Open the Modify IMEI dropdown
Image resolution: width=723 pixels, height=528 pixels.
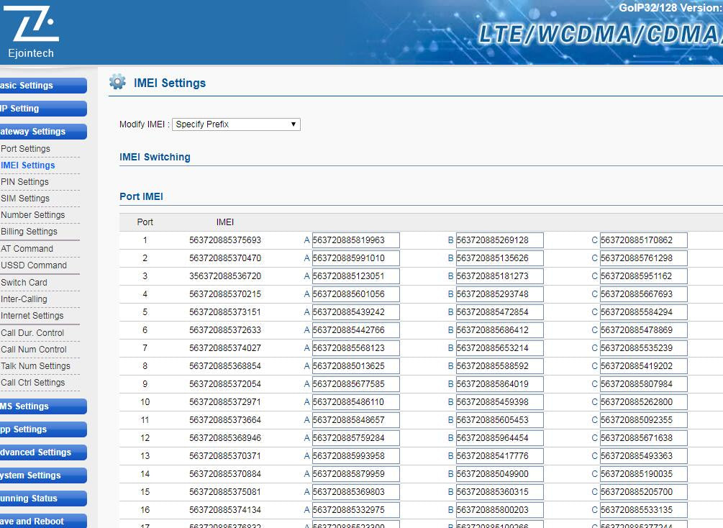(x=236, y=124)
